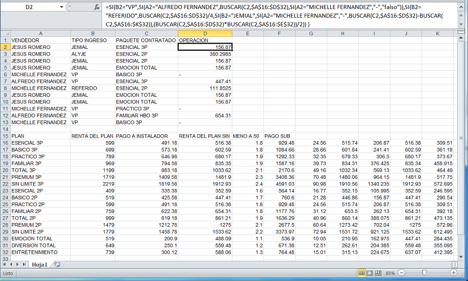
Task: Click the REFERIDO cell
Action: click(x=93, y=88)
